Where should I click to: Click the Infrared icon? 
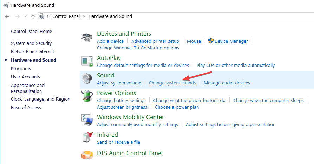[x=87, y=138]
